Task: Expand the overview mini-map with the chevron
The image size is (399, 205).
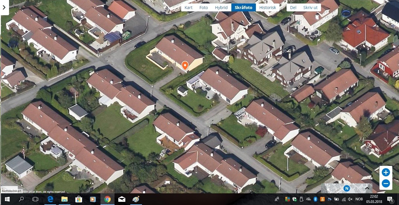Action: (367, 188)
